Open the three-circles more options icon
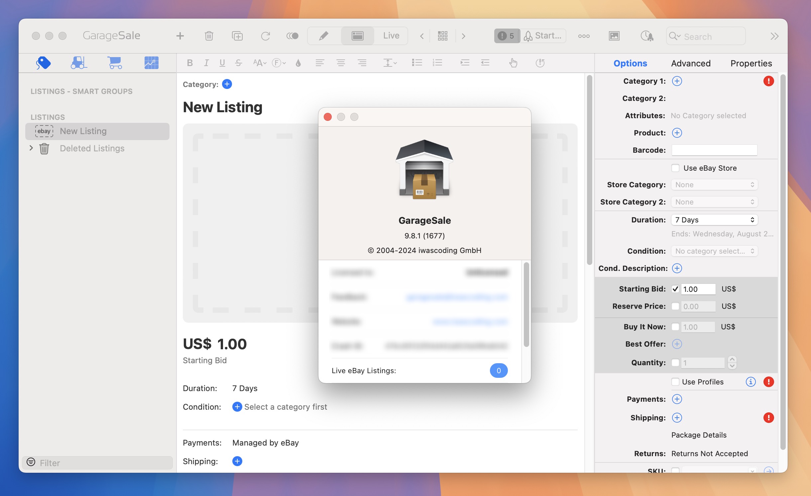The height and width of the screenshot is (496, 811). pos(584,36)
